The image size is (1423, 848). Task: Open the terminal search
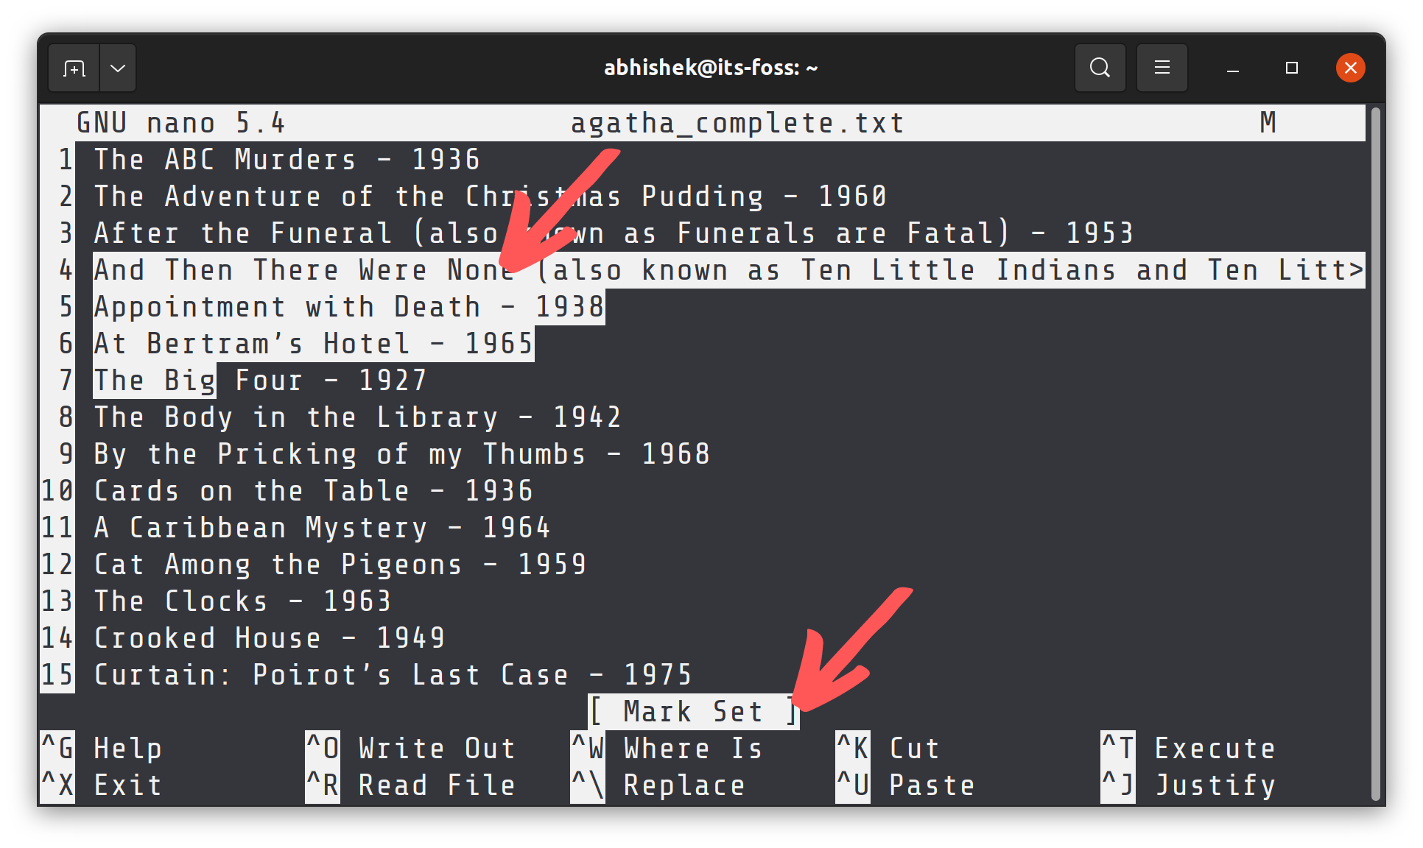tap(1100, 68)
